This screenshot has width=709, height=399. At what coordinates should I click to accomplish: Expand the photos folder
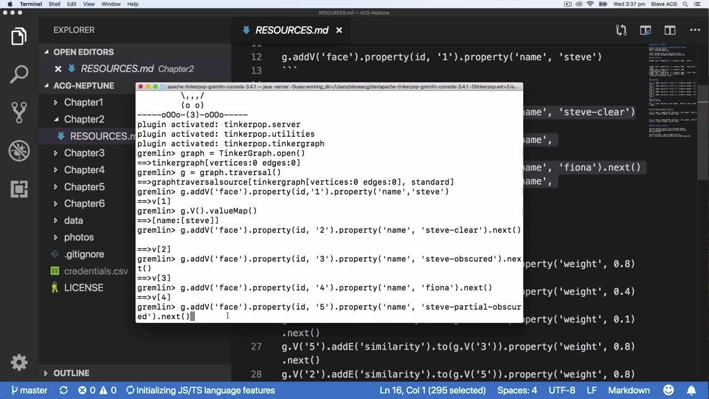click(x=55, y=237)
